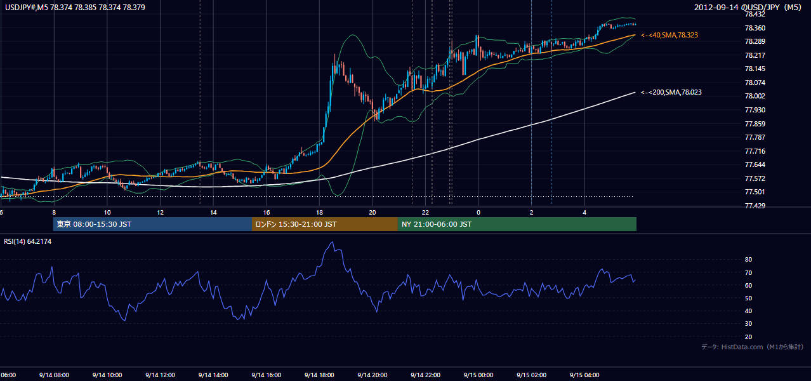The image size is (811, 381).
Task: Click the 78.289 price axis label
Action: (x=755, y=41)
